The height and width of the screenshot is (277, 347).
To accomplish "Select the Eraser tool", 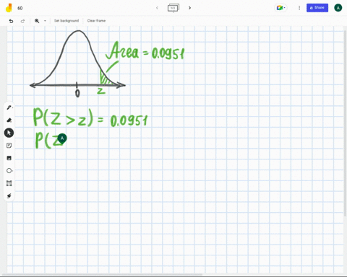I will point(9,120).
